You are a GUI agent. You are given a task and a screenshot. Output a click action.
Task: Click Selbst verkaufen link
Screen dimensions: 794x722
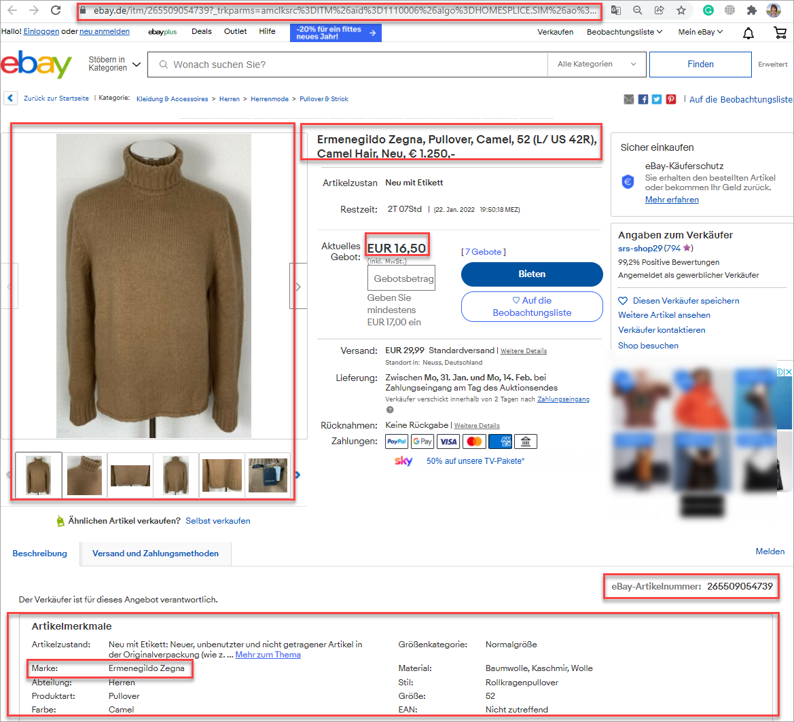pos(218,521)
